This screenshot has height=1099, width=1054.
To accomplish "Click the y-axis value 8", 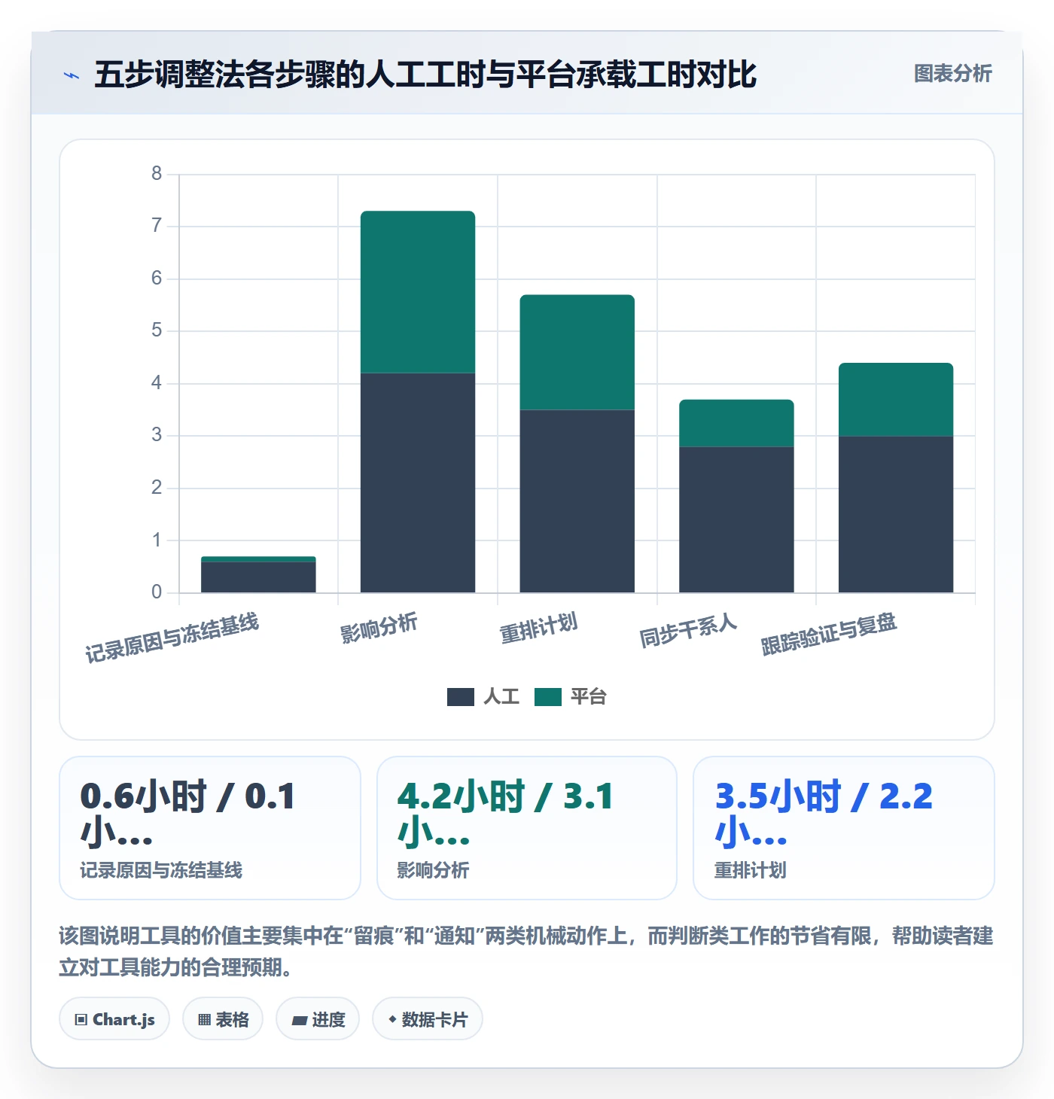I will point(157,174).
